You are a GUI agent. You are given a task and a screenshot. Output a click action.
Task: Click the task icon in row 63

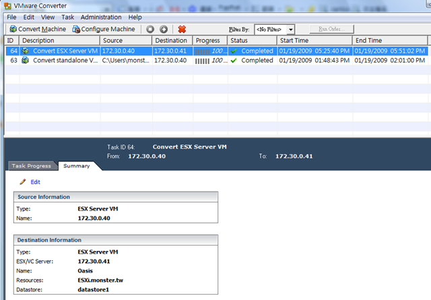[26, 60]
